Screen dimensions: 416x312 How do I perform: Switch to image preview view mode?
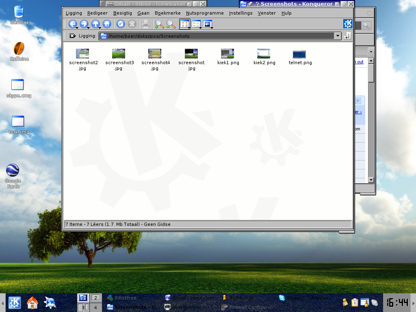[x=208, y=24]
